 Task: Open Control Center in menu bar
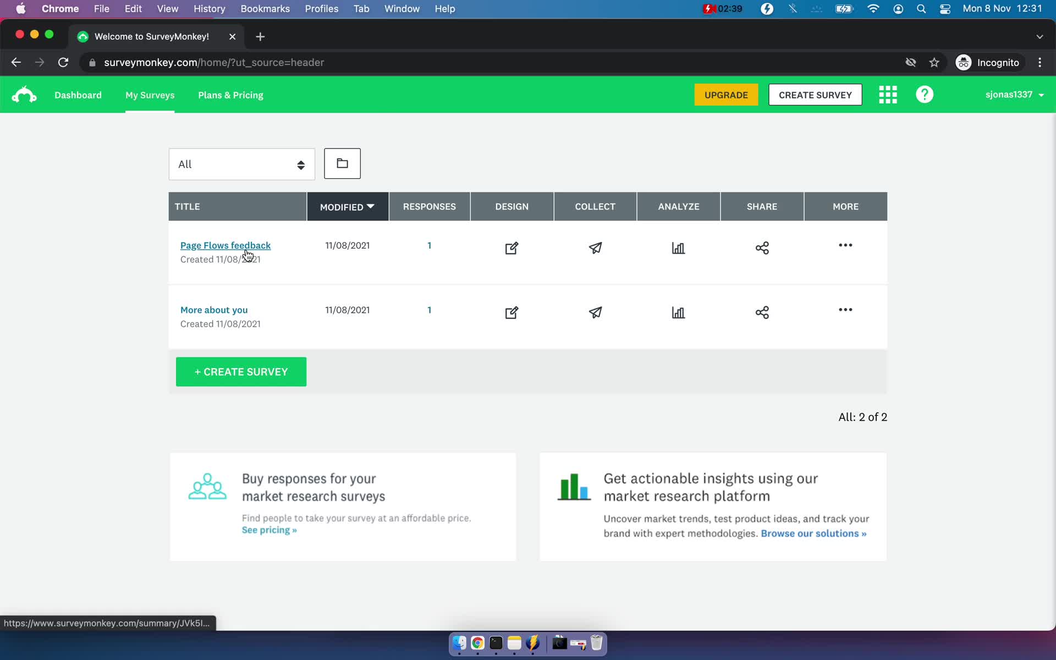click(x=945, y=9)
